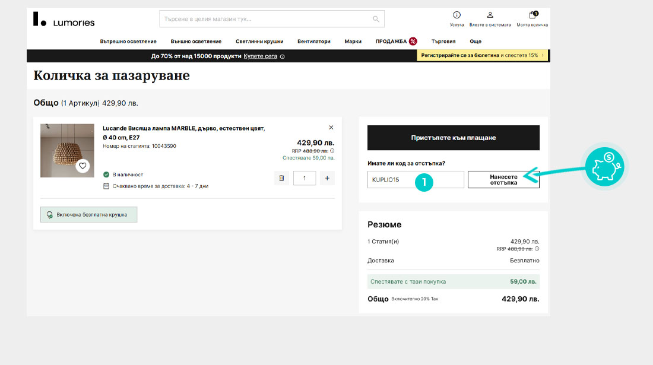Open Марки menu
Viewport: 653px width, 365px height.
click(x=353, y=42)
